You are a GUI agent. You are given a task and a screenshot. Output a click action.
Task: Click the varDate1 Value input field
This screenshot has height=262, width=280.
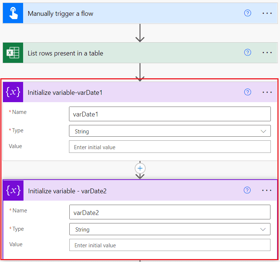click(170, 147)
